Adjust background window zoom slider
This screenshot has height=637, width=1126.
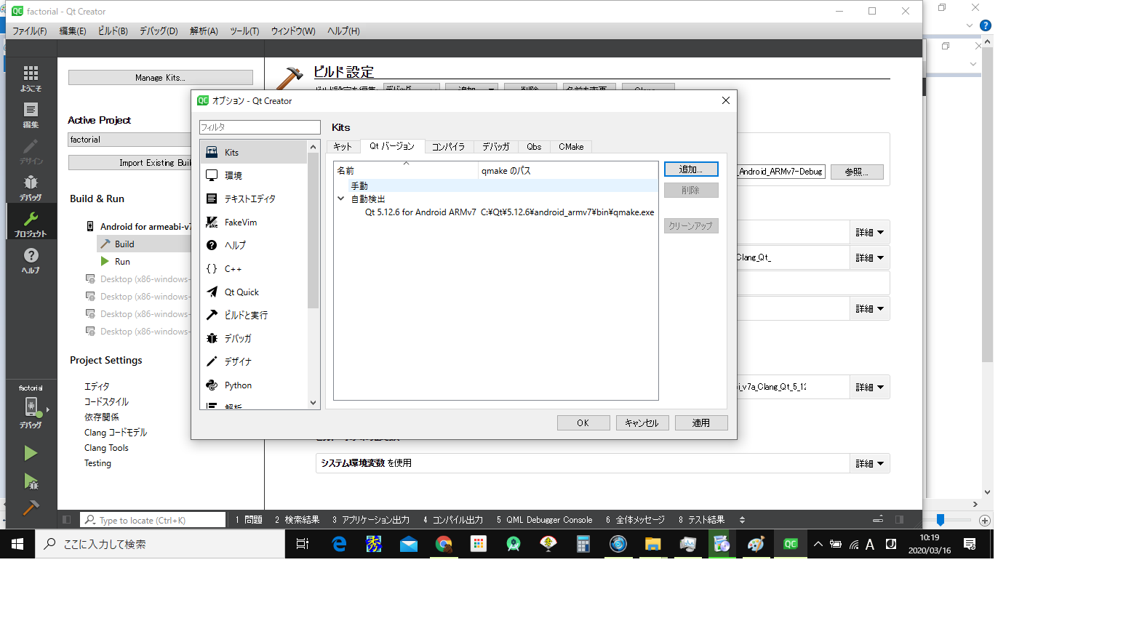[x=941, y=520]
